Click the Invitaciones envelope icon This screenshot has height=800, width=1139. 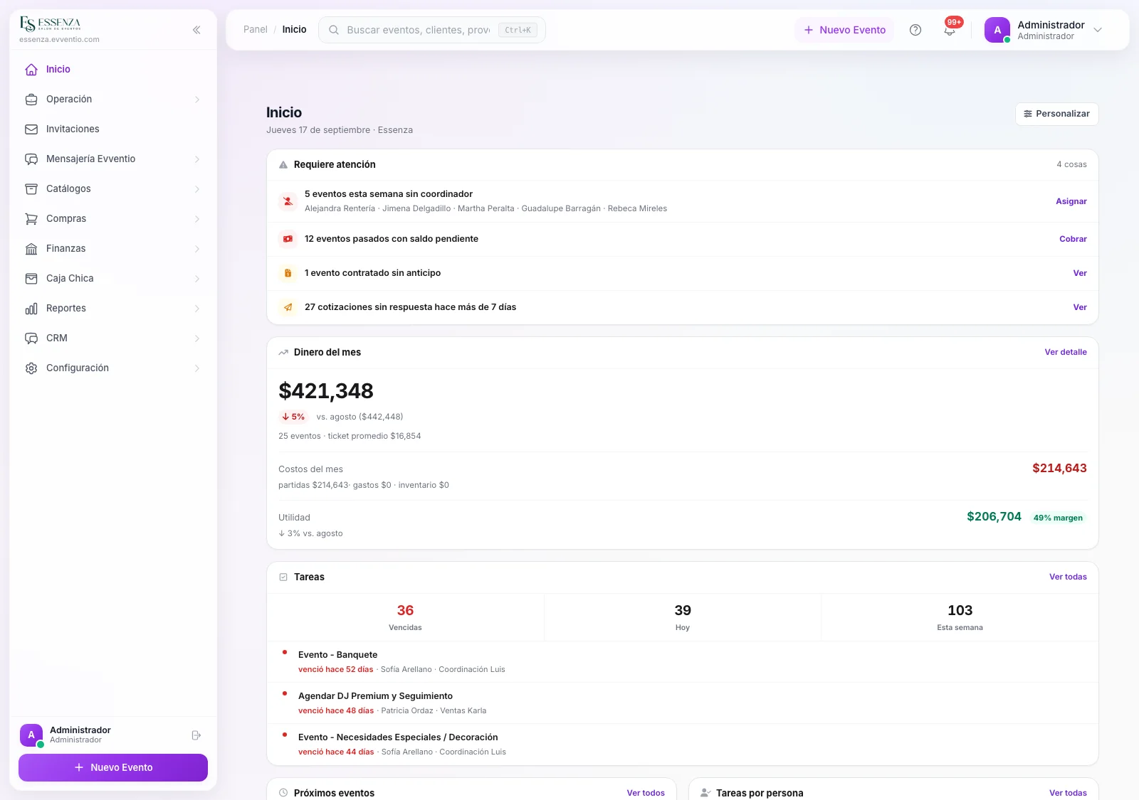tap(31, 129)
